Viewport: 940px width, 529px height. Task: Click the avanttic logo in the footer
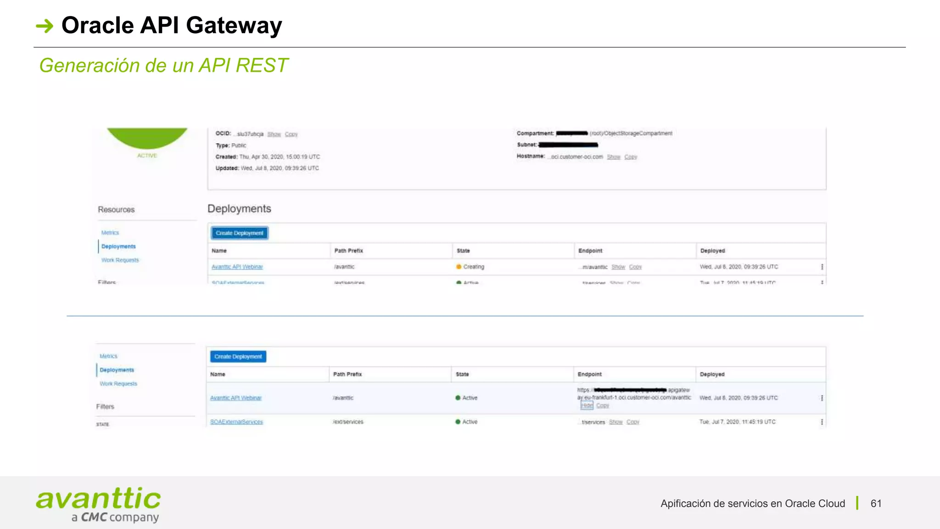click(98, 505)
